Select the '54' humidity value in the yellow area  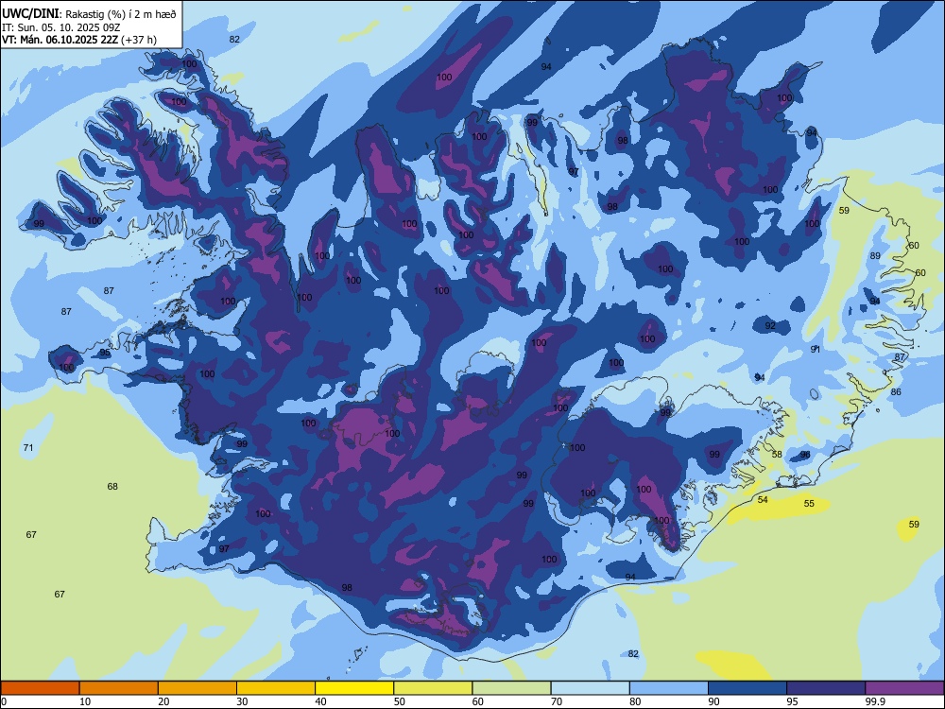763,500
